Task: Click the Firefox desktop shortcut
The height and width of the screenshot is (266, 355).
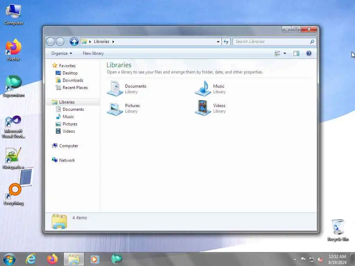Action: click(x=14, y=50)
